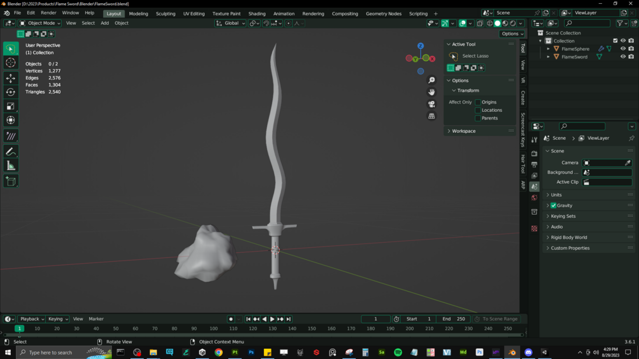The width and height of the screenshot is (639, 359).
Task: Open Spotify from the Windows taskbar
Action: click(398, 353)
